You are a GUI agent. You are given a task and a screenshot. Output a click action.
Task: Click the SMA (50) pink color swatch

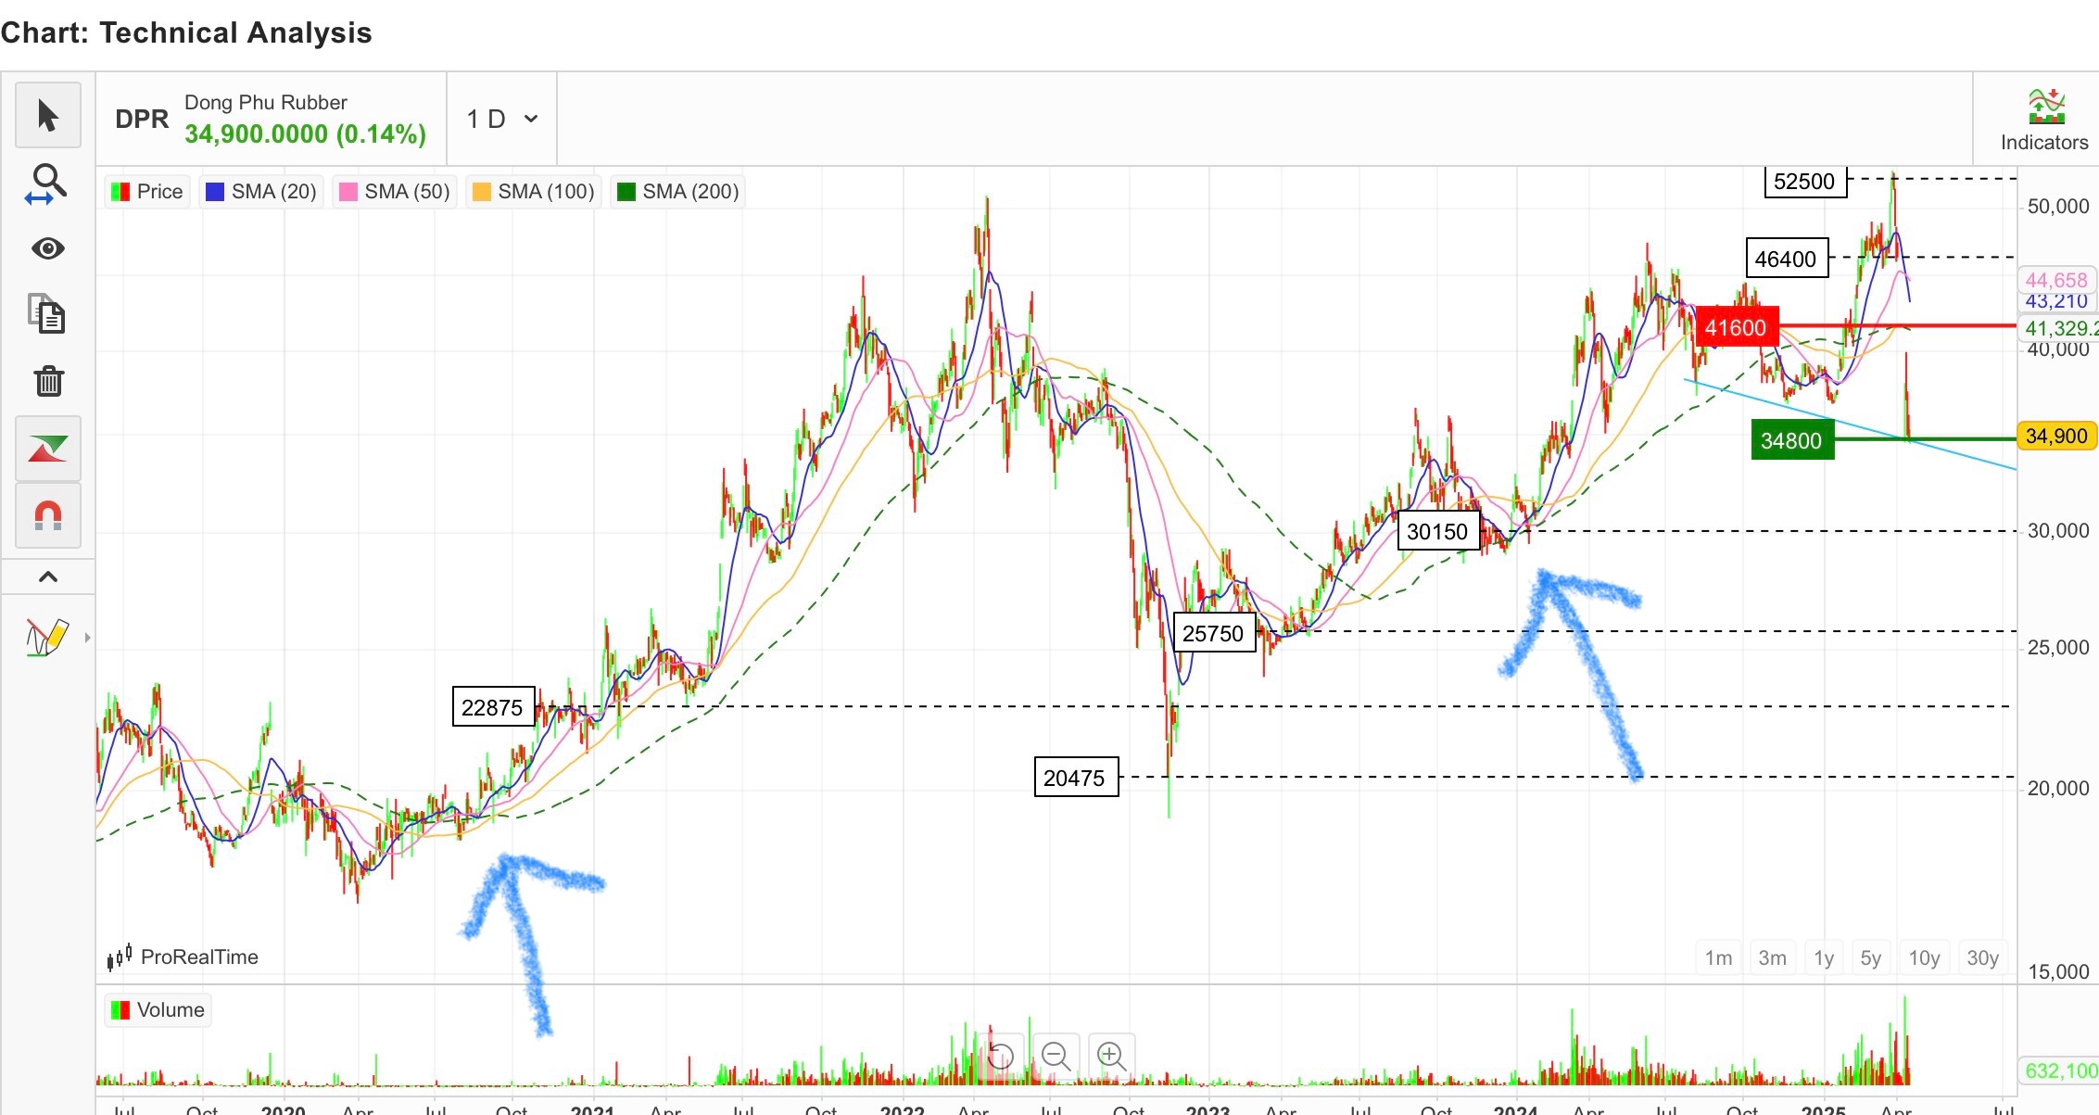(348, 192)
